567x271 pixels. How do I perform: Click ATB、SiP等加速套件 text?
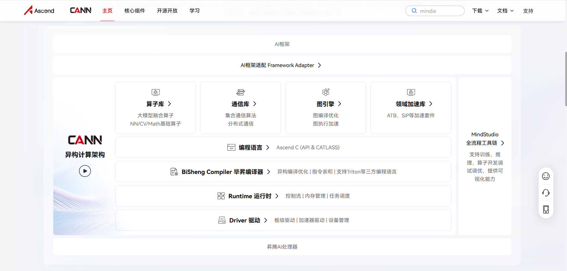tap(411, 115)
